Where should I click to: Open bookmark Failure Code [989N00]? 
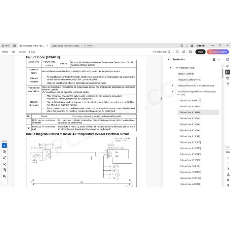click(190, 178)
